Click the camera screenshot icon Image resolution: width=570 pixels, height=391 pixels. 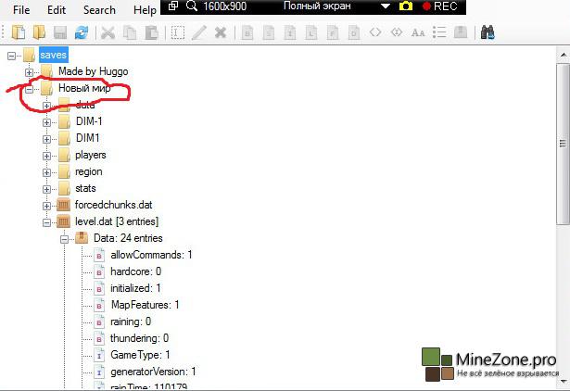[405, 6]
